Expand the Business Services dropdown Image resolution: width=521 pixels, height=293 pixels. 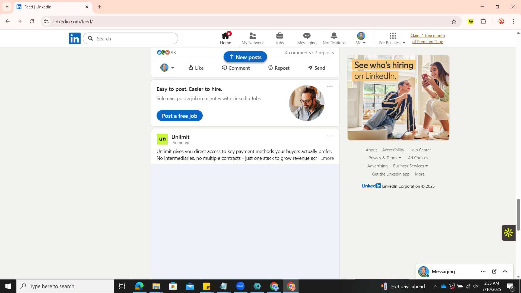coord(410,166)
